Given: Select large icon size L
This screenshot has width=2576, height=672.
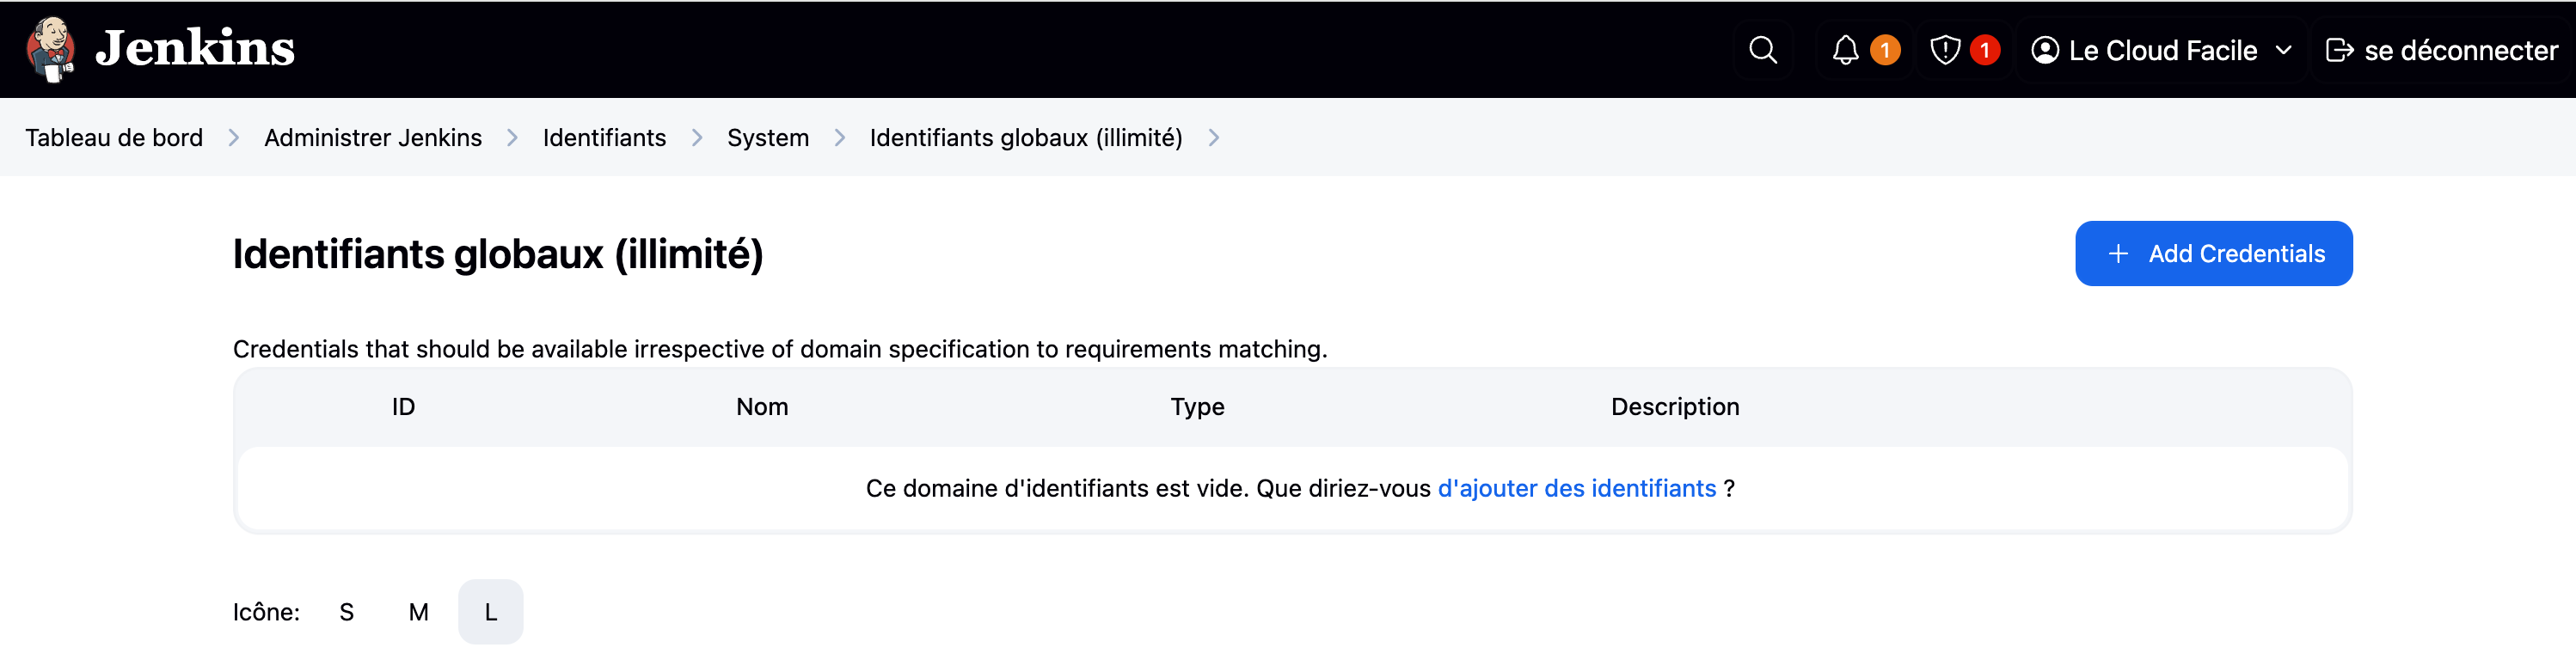Looking at the screenshot, I should click(490, 612).
